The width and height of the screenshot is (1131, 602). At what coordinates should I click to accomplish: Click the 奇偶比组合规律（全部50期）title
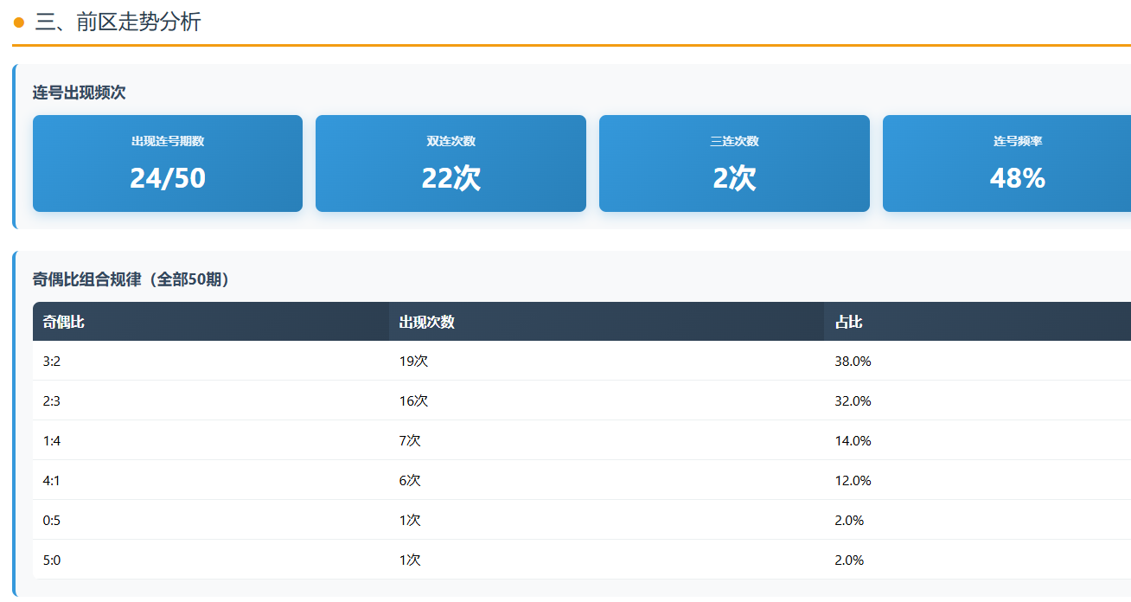click(x=131, y=280)
